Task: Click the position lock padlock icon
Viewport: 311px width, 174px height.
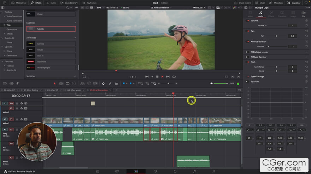Action: (x=116, y=83)
